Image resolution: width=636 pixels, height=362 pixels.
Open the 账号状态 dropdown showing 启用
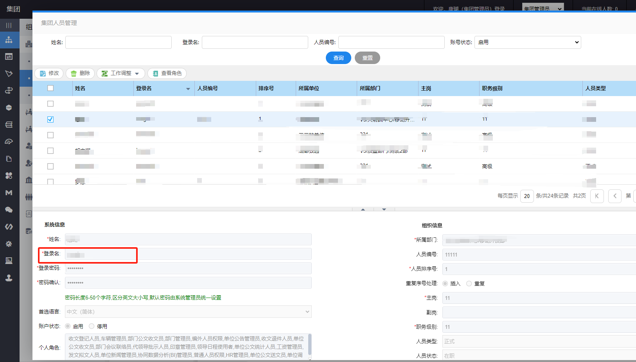pos(527,42)
